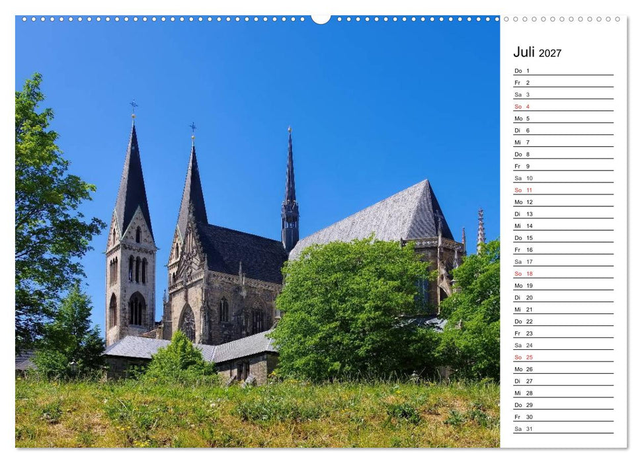The image size is (642, 463).
Task: Select the 'Mi 7' date row
Action: [563, 142]
